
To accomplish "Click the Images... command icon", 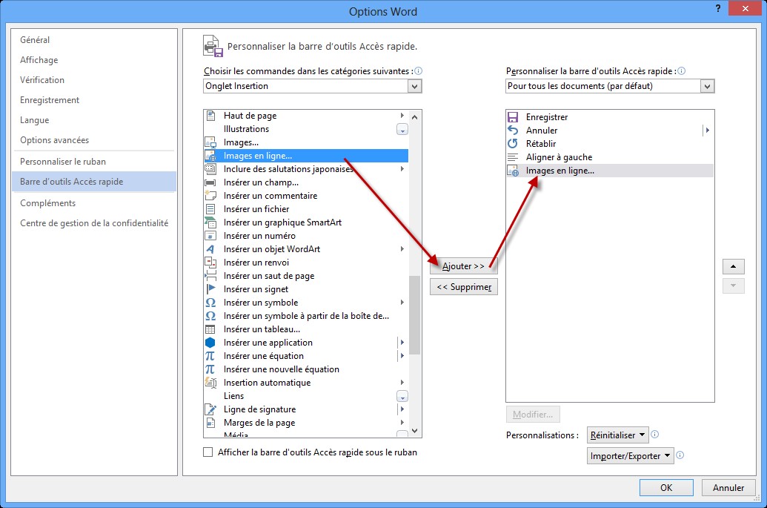I will tap(210, 142).
